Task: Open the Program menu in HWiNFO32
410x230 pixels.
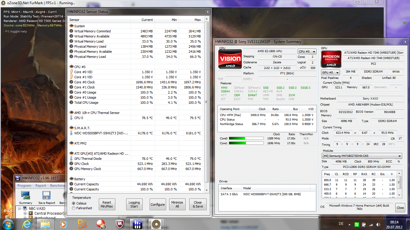Action: pyautogui.click(x=24, y=186)
